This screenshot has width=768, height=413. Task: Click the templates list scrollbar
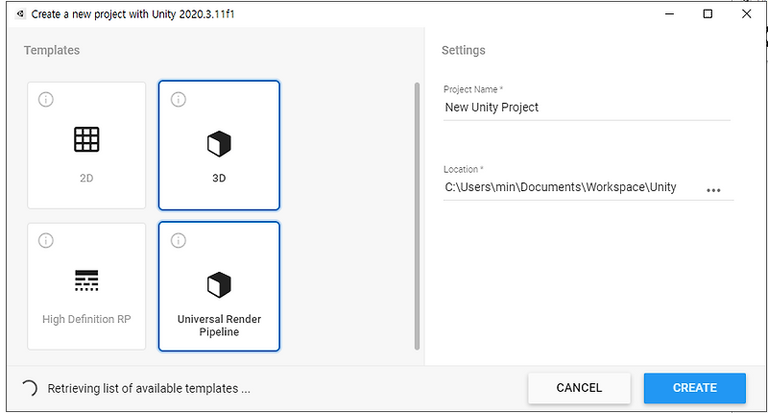coord(417,216)
